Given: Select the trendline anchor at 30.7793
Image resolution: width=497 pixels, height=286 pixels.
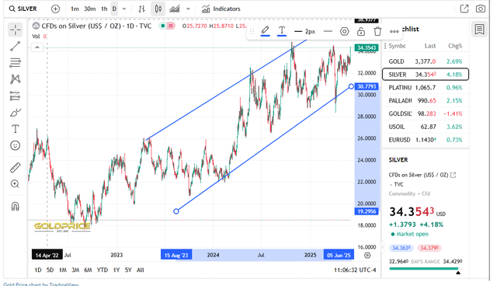Looking at the screenshot, I should (351, 86).
